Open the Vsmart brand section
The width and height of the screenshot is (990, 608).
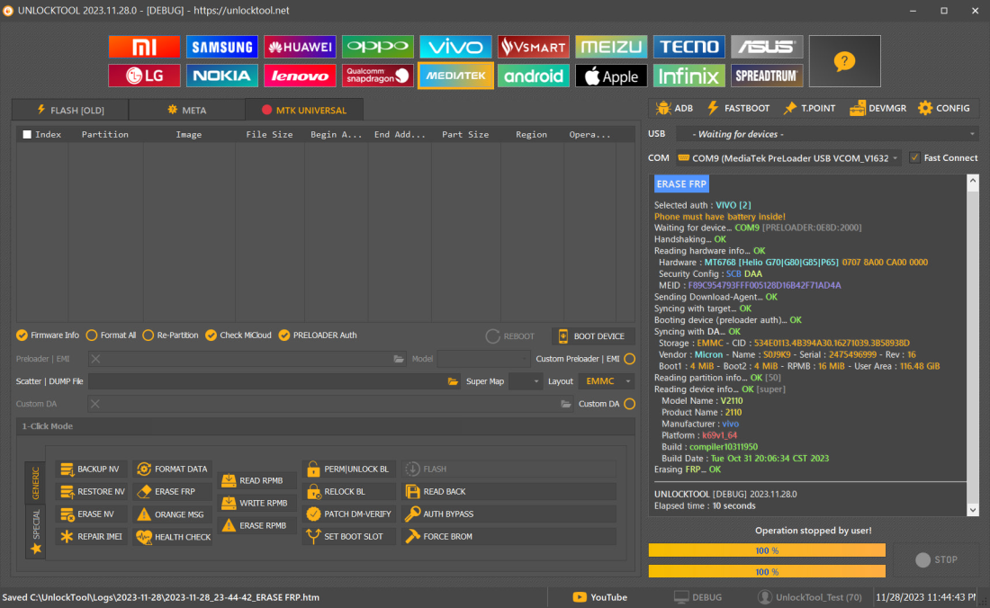534,47
